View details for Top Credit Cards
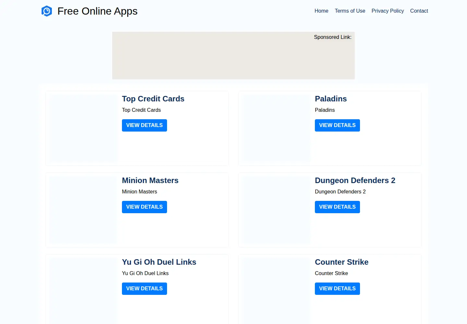This screenshot has width=467, height=324. [x=144, y=125]
